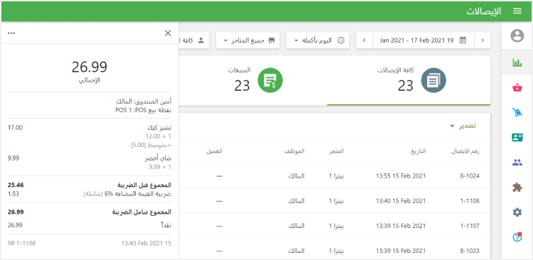Click the +متوسط (5.00) modifier line

(151, 145)
